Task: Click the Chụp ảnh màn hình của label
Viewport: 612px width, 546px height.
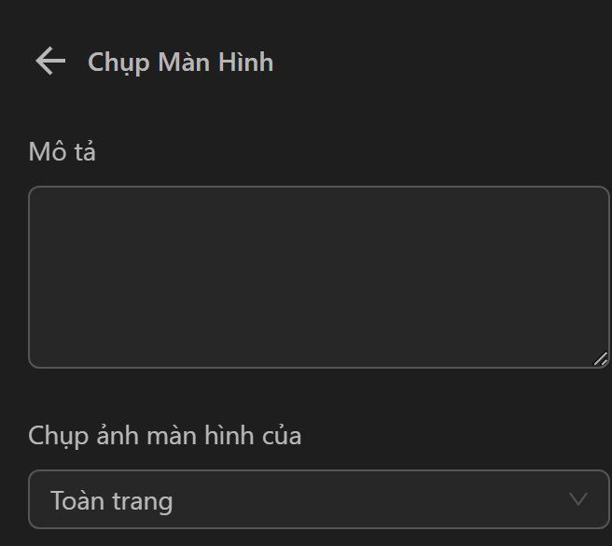Action: click(x=165, y=436)
